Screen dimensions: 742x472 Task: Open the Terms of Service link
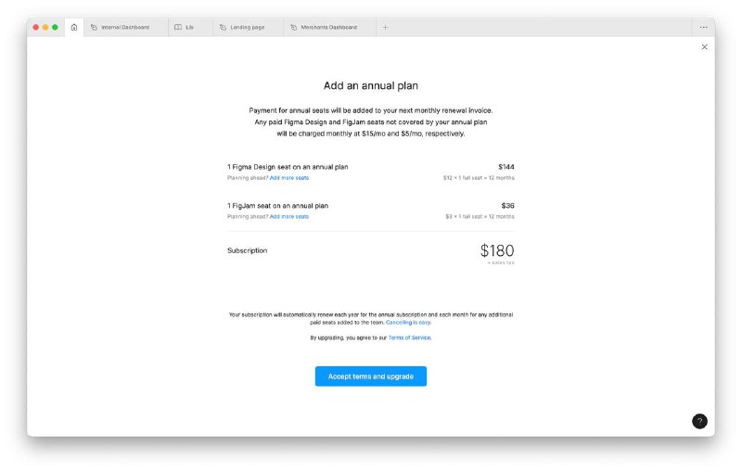pos(409,338)
